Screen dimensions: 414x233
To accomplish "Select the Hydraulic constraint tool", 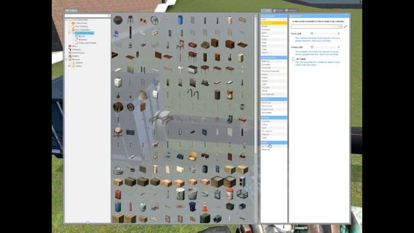I will [x=274, y=30].
